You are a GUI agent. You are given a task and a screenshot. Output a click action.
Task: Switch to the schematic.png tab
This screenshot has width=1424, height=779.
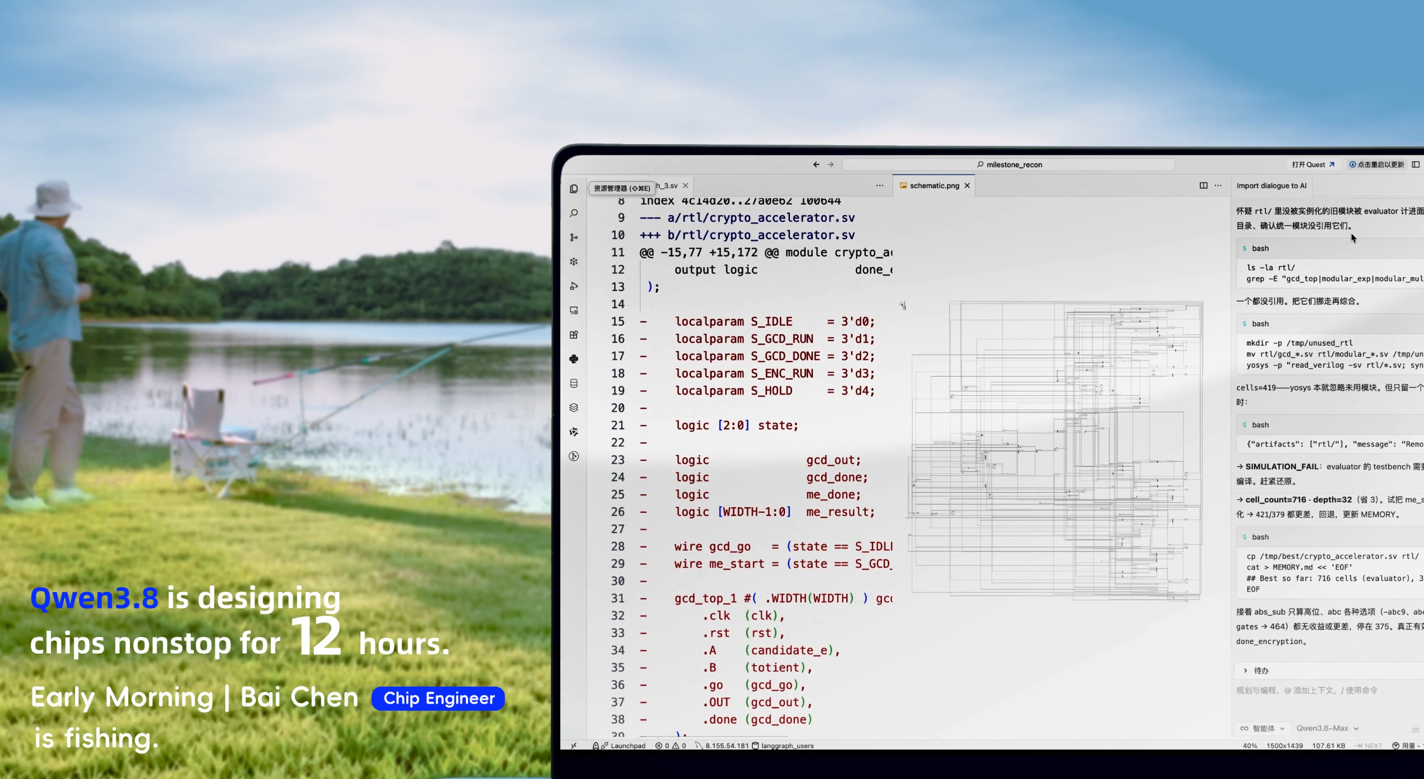pos(934,185)
